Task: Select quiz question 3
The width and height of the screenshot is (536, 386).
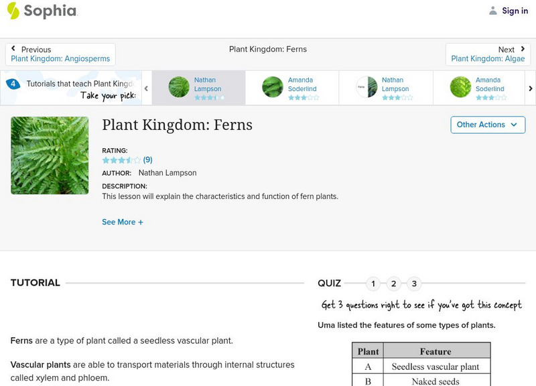Action: pos(414,283)
